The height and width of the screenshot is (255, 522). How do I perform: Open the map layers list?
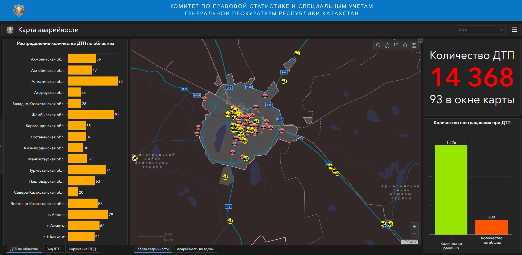[x=405, y=45]
